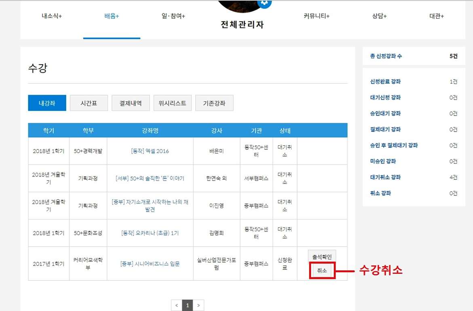
Task: Select page number 1 in pagination
Action: [187, 305]
